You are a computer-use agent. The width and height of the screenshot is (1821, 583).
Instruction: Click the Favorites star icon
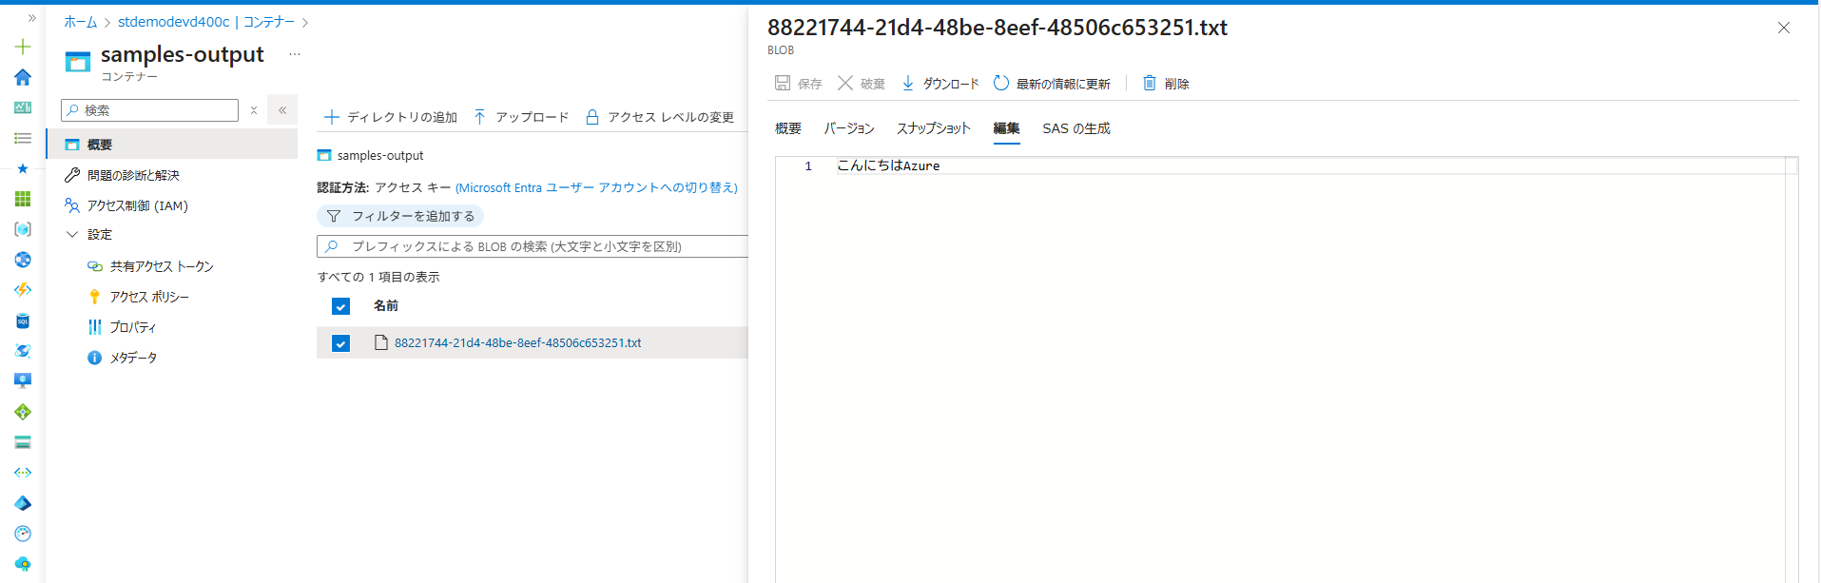pyautogui.click(x=23, y=168)
